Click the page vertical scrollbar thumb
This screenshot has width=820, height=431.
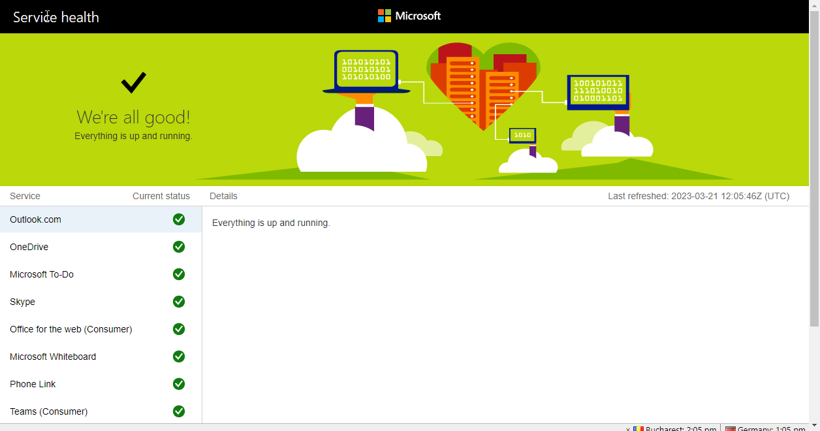click(x=815, y=168)
